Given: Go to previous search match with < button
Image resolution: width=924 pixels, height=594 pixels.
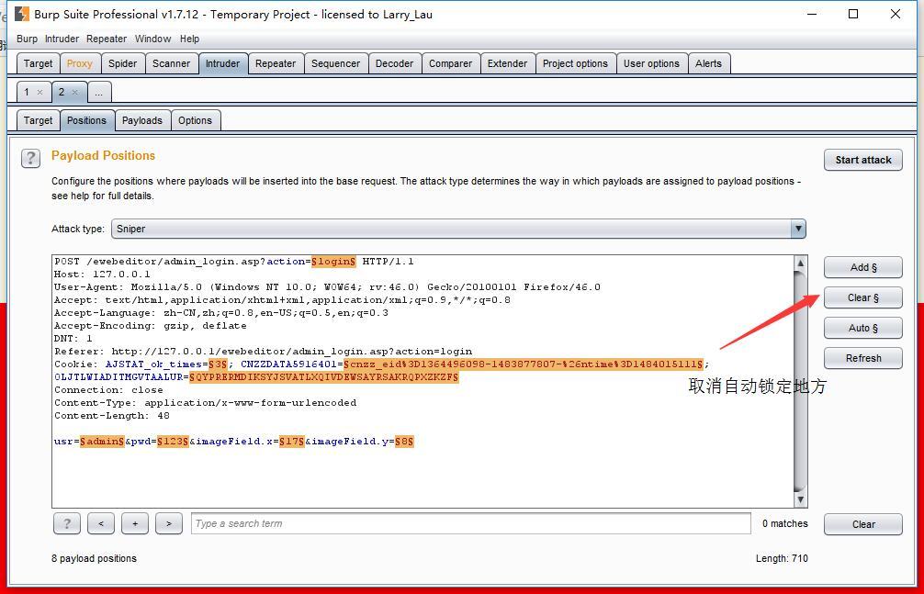Looking at the screenshot, I should (x=101, y=523).
